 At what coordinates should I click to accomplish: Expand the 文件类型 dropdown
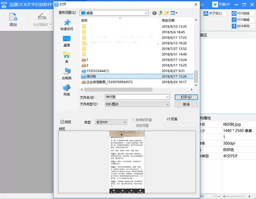(167, 104)
